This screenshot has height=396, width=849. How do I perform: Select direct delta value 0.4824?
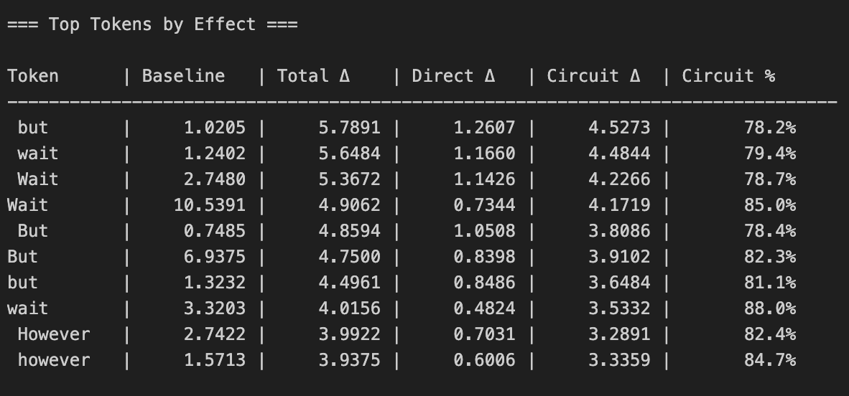click(484, 308)
